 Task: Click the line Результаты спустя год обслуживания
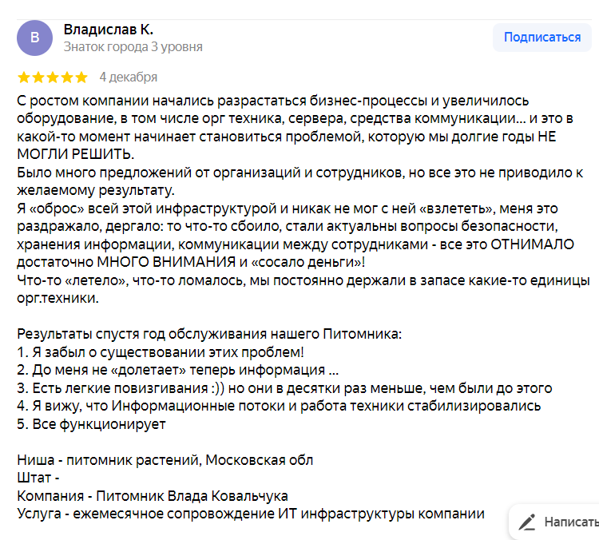pos(209,333)
